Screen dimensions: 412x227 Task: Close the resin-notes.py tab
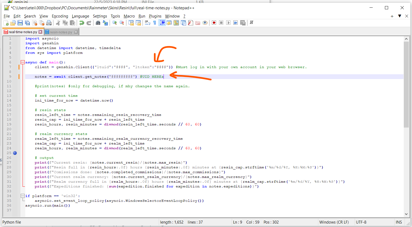pos(76,32)
